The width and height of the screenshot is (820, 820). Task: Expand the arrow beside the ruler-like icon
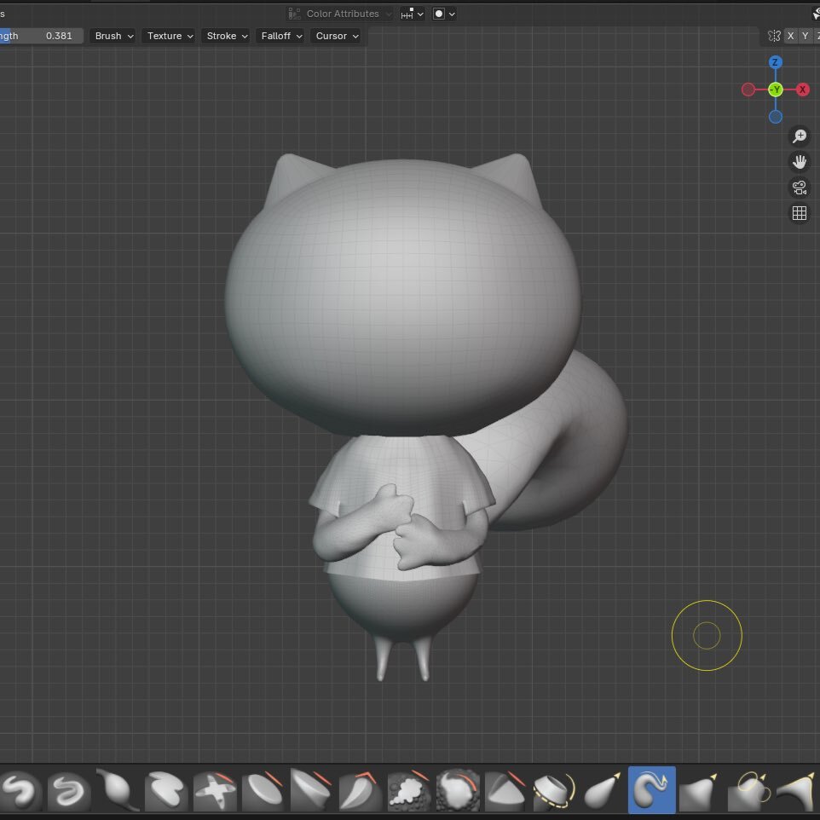point(420,14)
